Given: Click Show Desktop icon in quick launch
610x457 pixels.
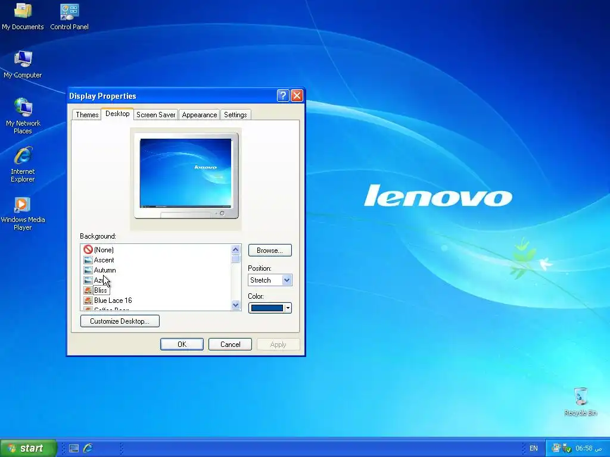Looking at the screenshot, I should (x=73, y=448).
